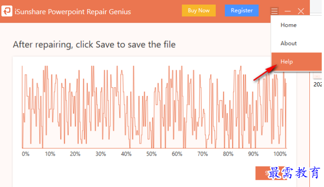The image size is (324, 187).
Task: Select the 50% mark on progress axis
Action: [152, 154]
